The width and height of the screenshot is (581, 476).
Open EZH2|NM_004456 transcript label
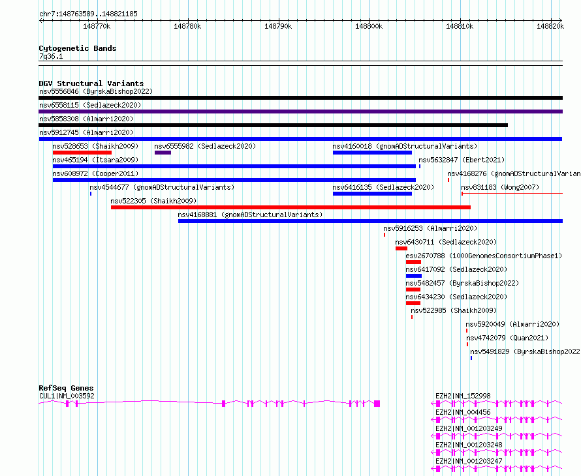click(463, 412)
